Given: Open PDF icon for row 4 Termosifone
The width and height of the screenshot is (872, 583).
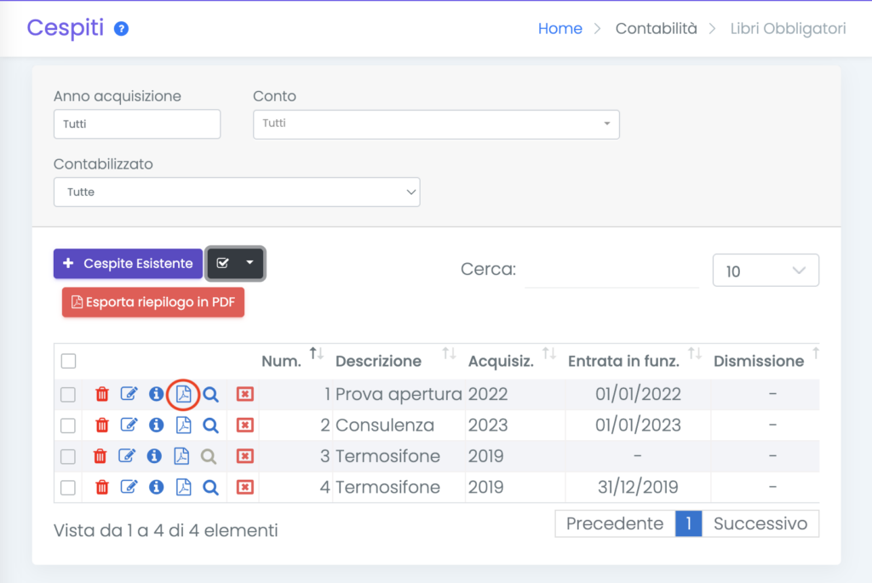Looking at the screenshot, I should pyautogui.click(x=182, y=488).
